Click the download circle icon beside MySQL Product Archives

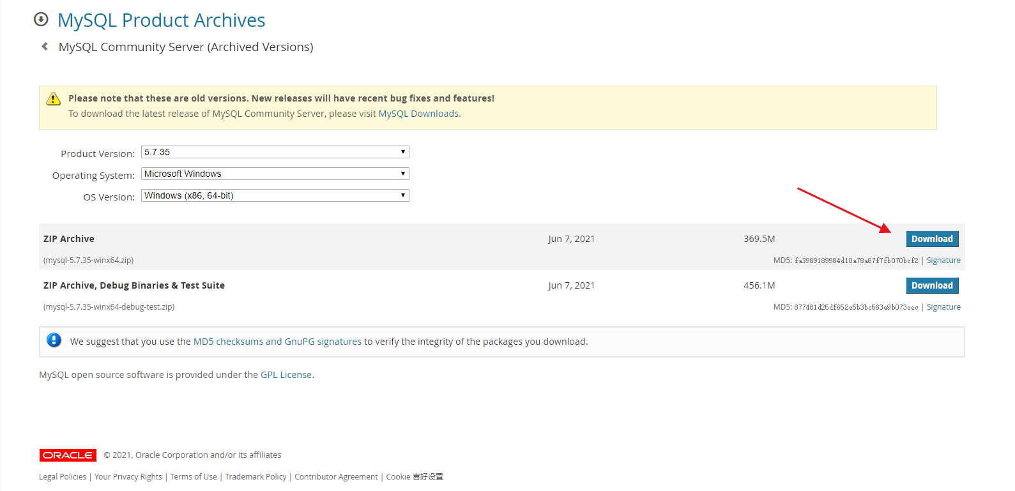coord(41,19)
